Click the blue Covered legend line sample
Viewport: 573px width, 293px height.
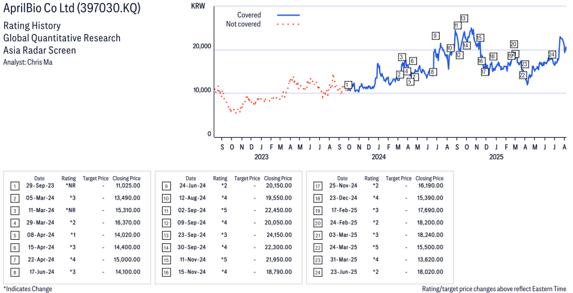coord(289,15)
